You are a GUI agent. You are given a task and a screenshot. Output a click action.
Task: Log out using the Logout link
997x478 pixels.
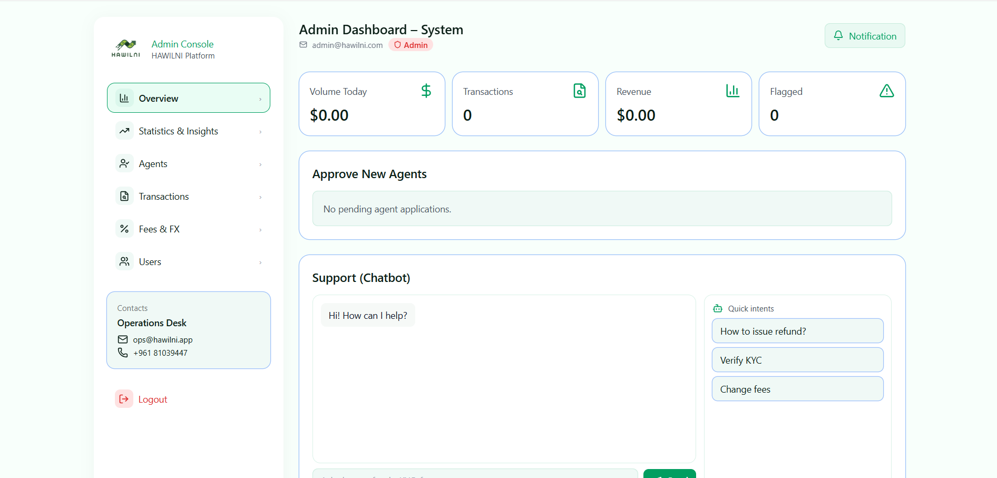pyautogui.click(x=152, y=399)
